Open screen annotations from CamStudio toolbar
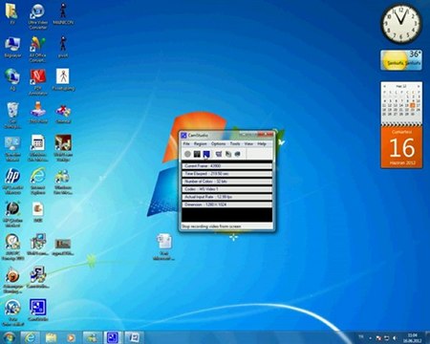This screenshot has height=344, width=430. [228, 154]
